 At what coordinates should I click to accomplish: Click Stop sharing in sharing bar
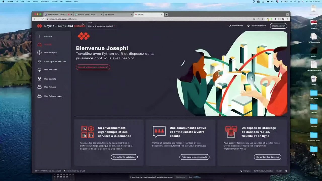(x=181, y=177)
